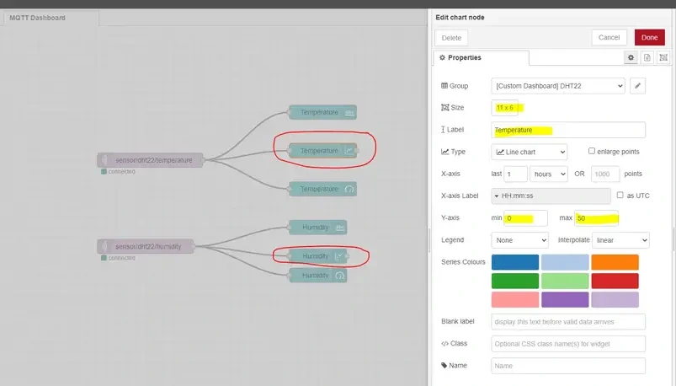676x386 pixels.
Task: Select the Humidity text display node
Action: point(317,227)
